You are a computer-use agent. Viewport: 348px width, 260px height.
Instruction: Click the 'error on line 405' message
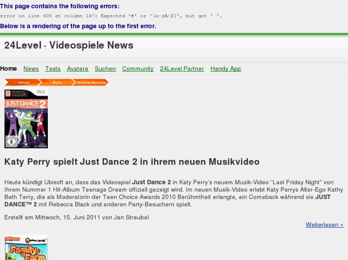tap(111, 16)
